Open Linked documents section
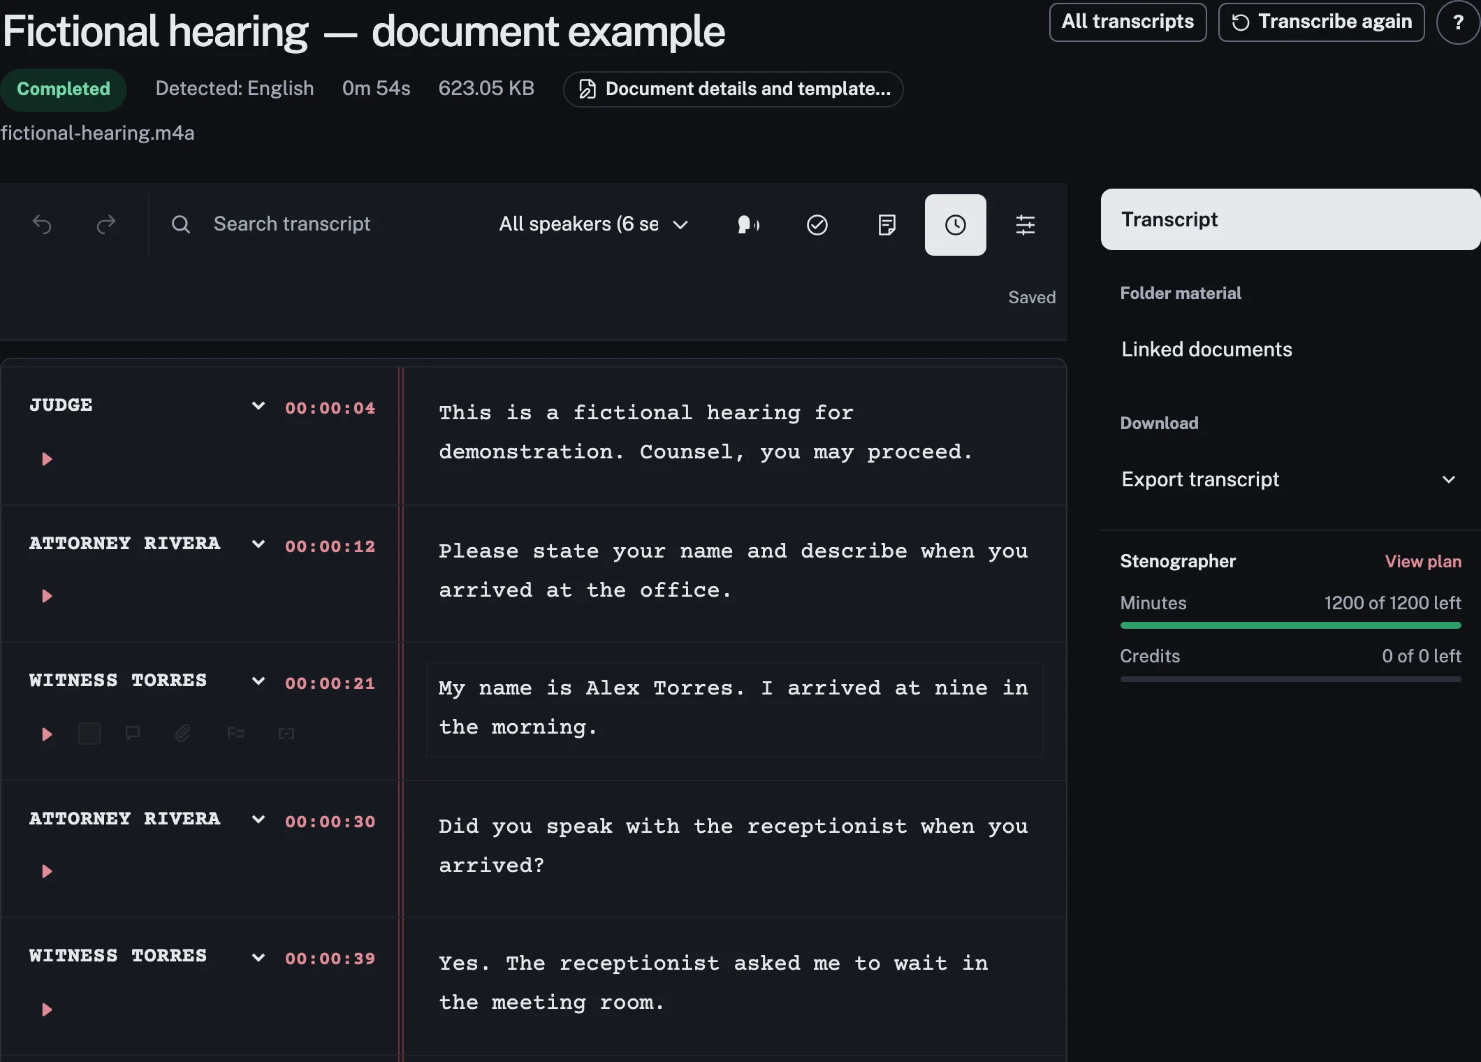This screenshot has width=1481, height=1062. [1206, 349]
